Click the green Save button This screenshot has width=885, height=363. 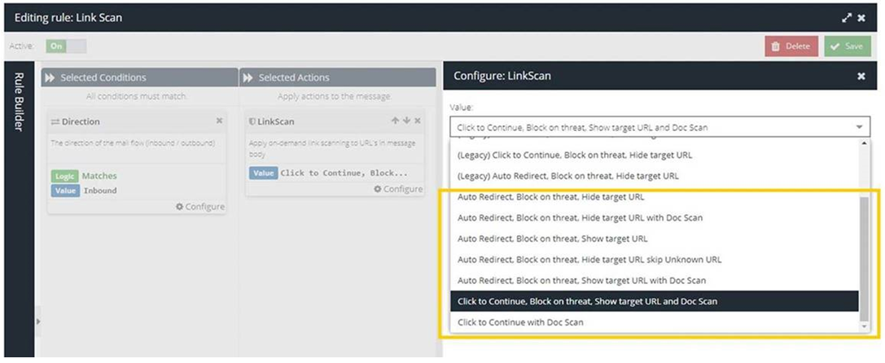[848, 46]
